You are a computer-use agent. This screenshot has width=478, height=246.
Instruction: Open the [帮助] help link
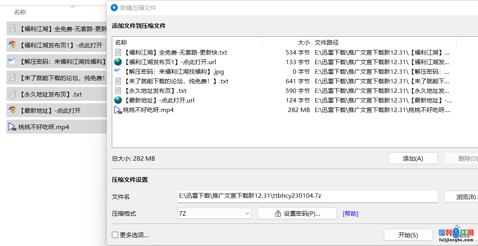point(349,213)
